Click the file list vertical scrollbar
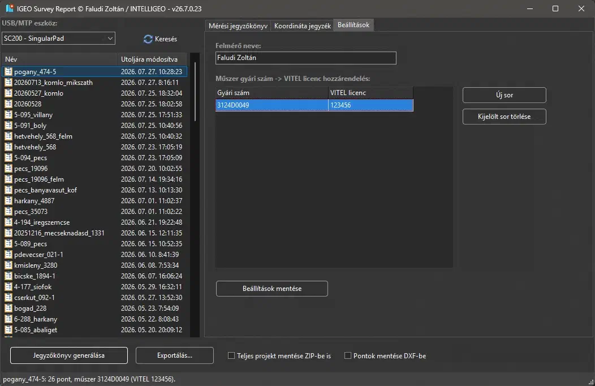Image resolution: width=595 pixels, height=386 pixels. [x=195, y=91]
